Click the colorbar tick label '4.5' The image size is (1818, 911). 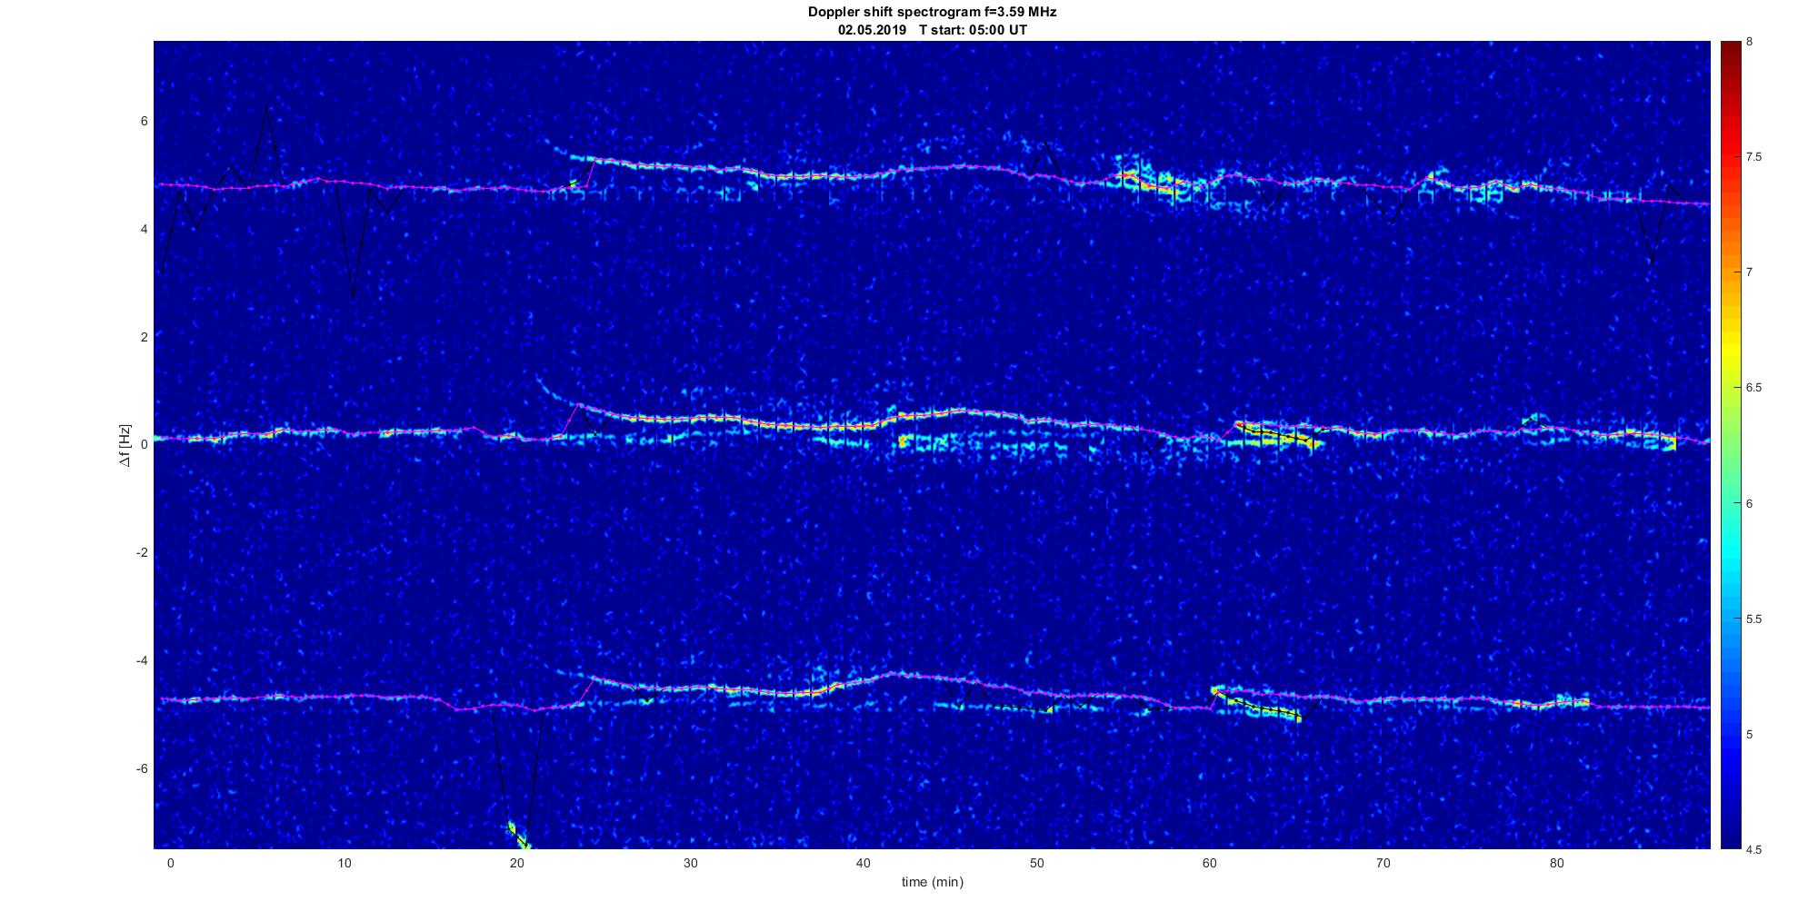point(1754,850)
